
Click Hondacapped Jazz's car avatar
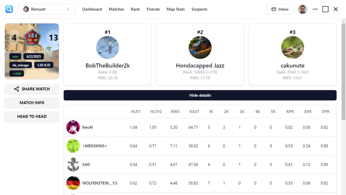(x=200, y=47)
